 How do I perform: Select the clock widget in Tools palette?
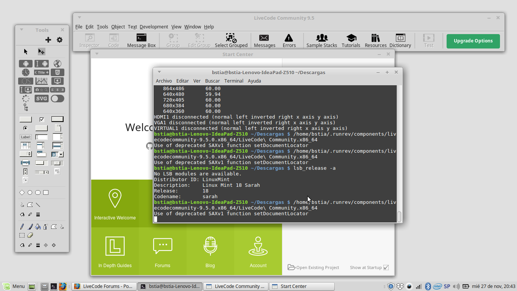26,72
